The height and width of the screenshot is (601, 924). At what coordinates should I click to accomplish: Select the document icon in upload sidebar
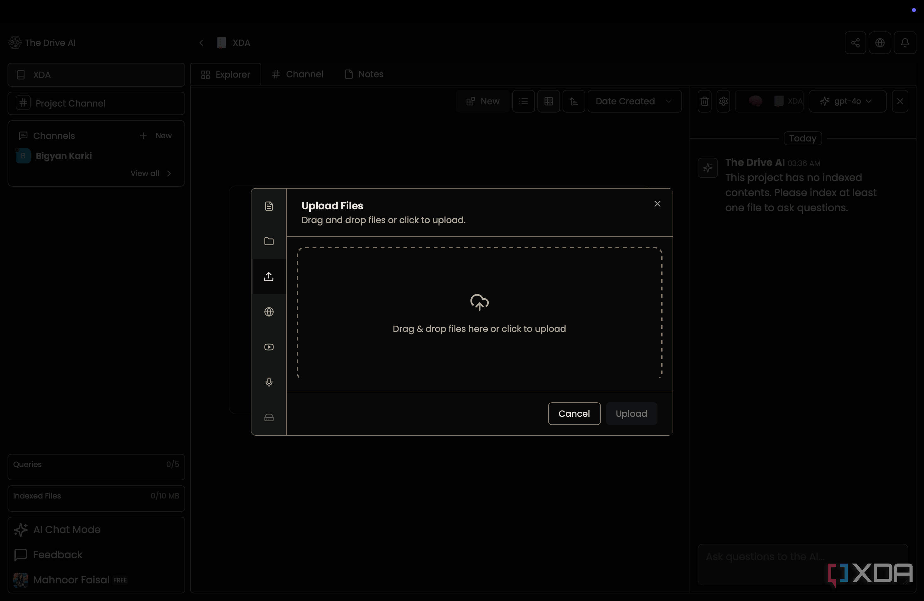click(269, 206)
